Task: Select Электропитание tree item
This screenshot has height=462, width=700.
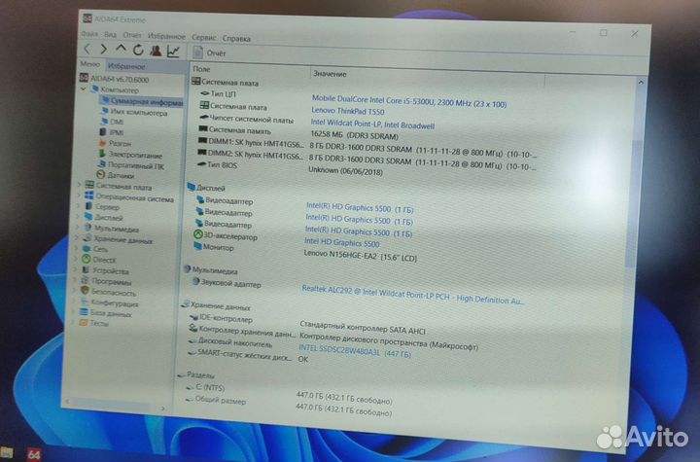Action: (x=130, y=155)
